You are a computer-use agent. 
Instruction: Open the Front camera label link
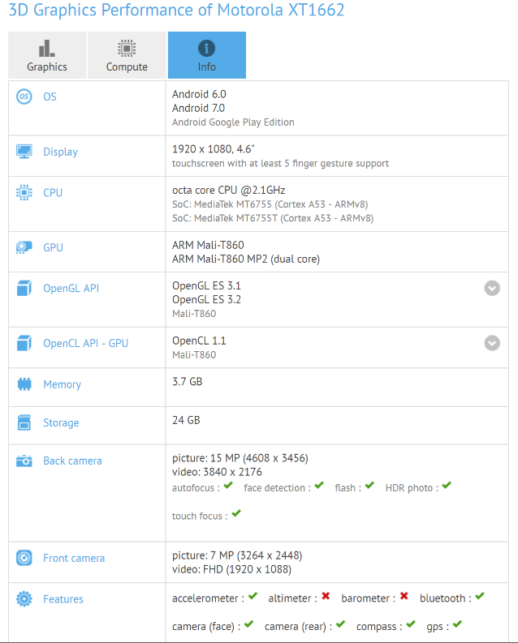[x=74, y=558]
